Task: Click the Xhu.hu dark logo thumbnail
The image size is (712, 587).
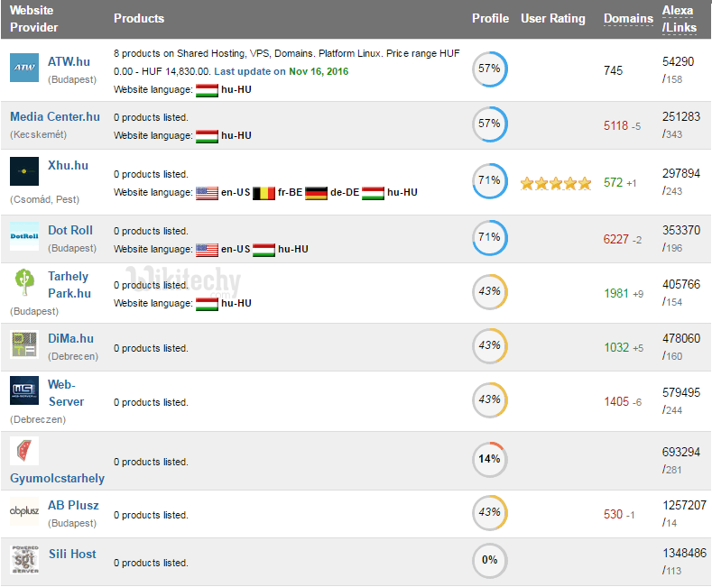Action: coord(24,171)
